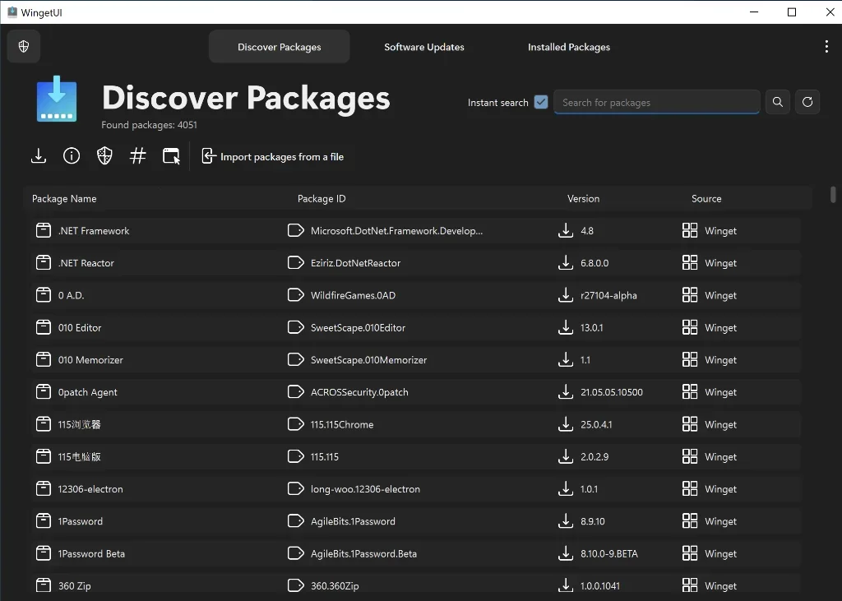Select the 010 Memorizer package name

pyautogui.click(x=90, y=359)
